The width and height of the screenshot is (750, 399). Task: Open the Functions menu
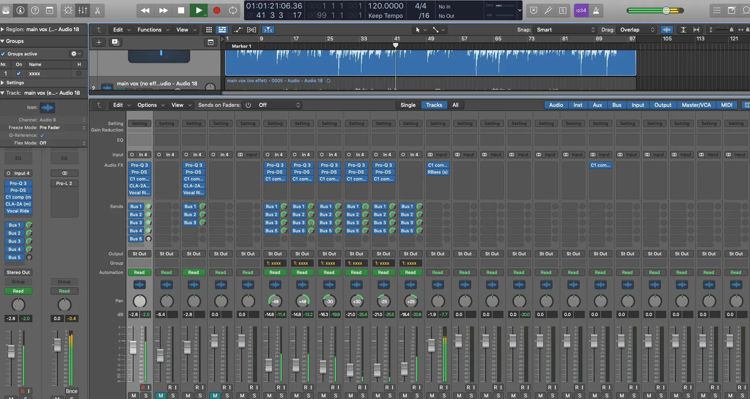[x=153, y=30]
